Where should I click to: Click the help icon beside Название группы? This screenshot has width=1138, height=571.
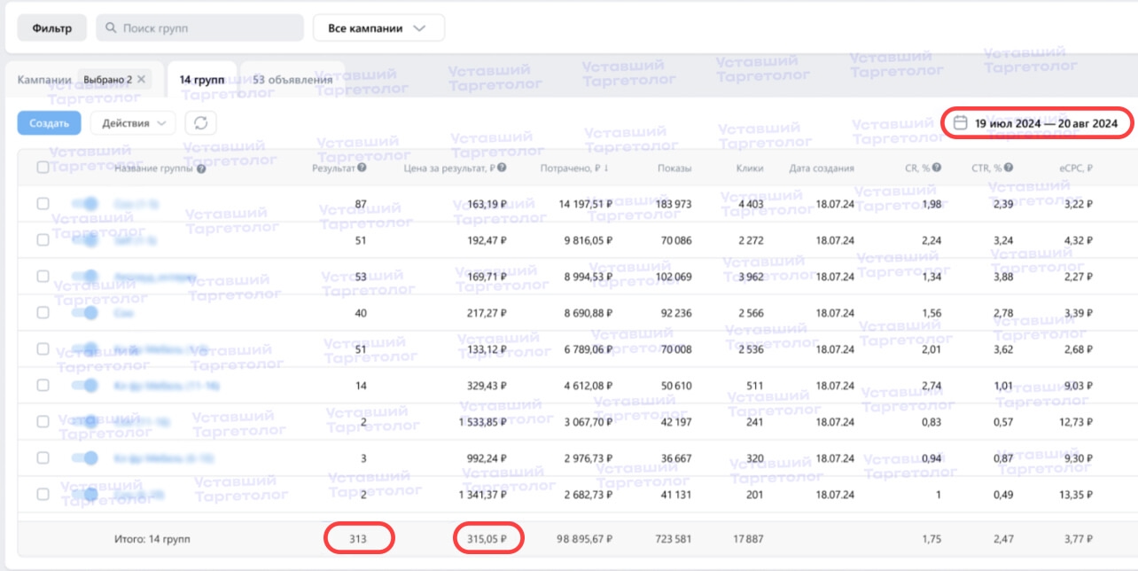tap(202, 168)
